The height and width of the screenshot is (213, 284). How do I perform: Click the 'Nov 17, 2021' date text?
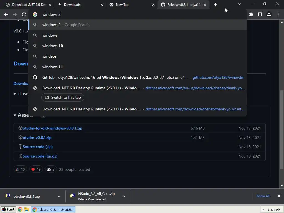(250, 128)
